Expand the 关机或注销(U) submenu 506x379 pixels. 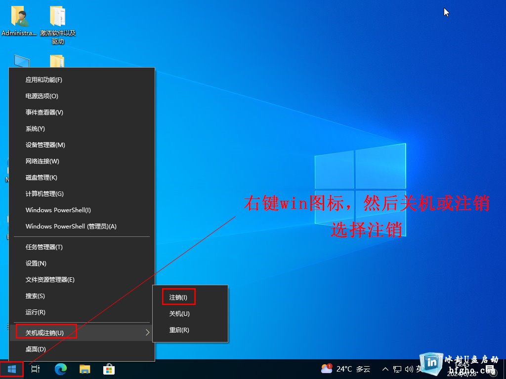(82, 333)
